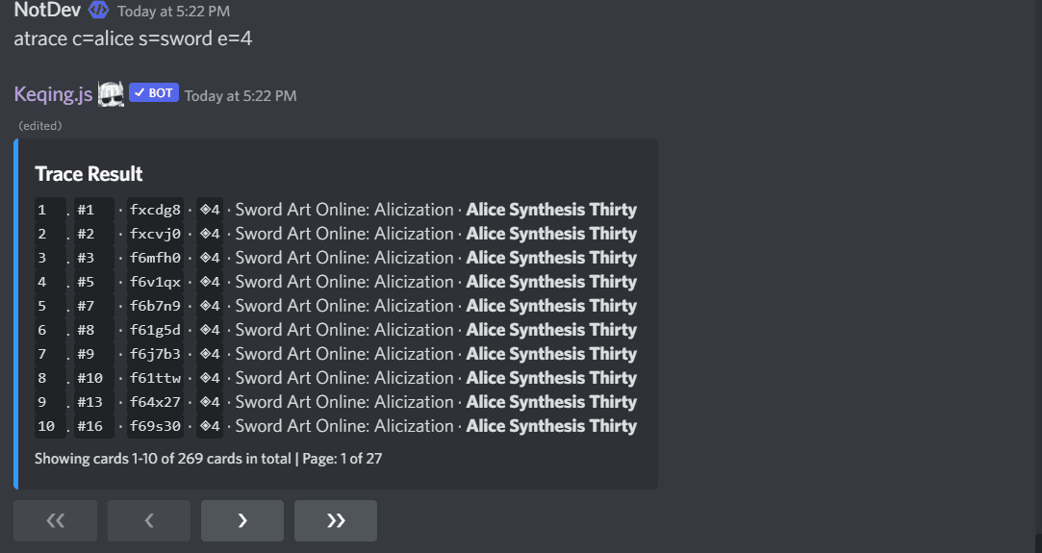This screenshot has width=1042, height=553.
Task: Go to next page of trace results
Action: [241, 520]
